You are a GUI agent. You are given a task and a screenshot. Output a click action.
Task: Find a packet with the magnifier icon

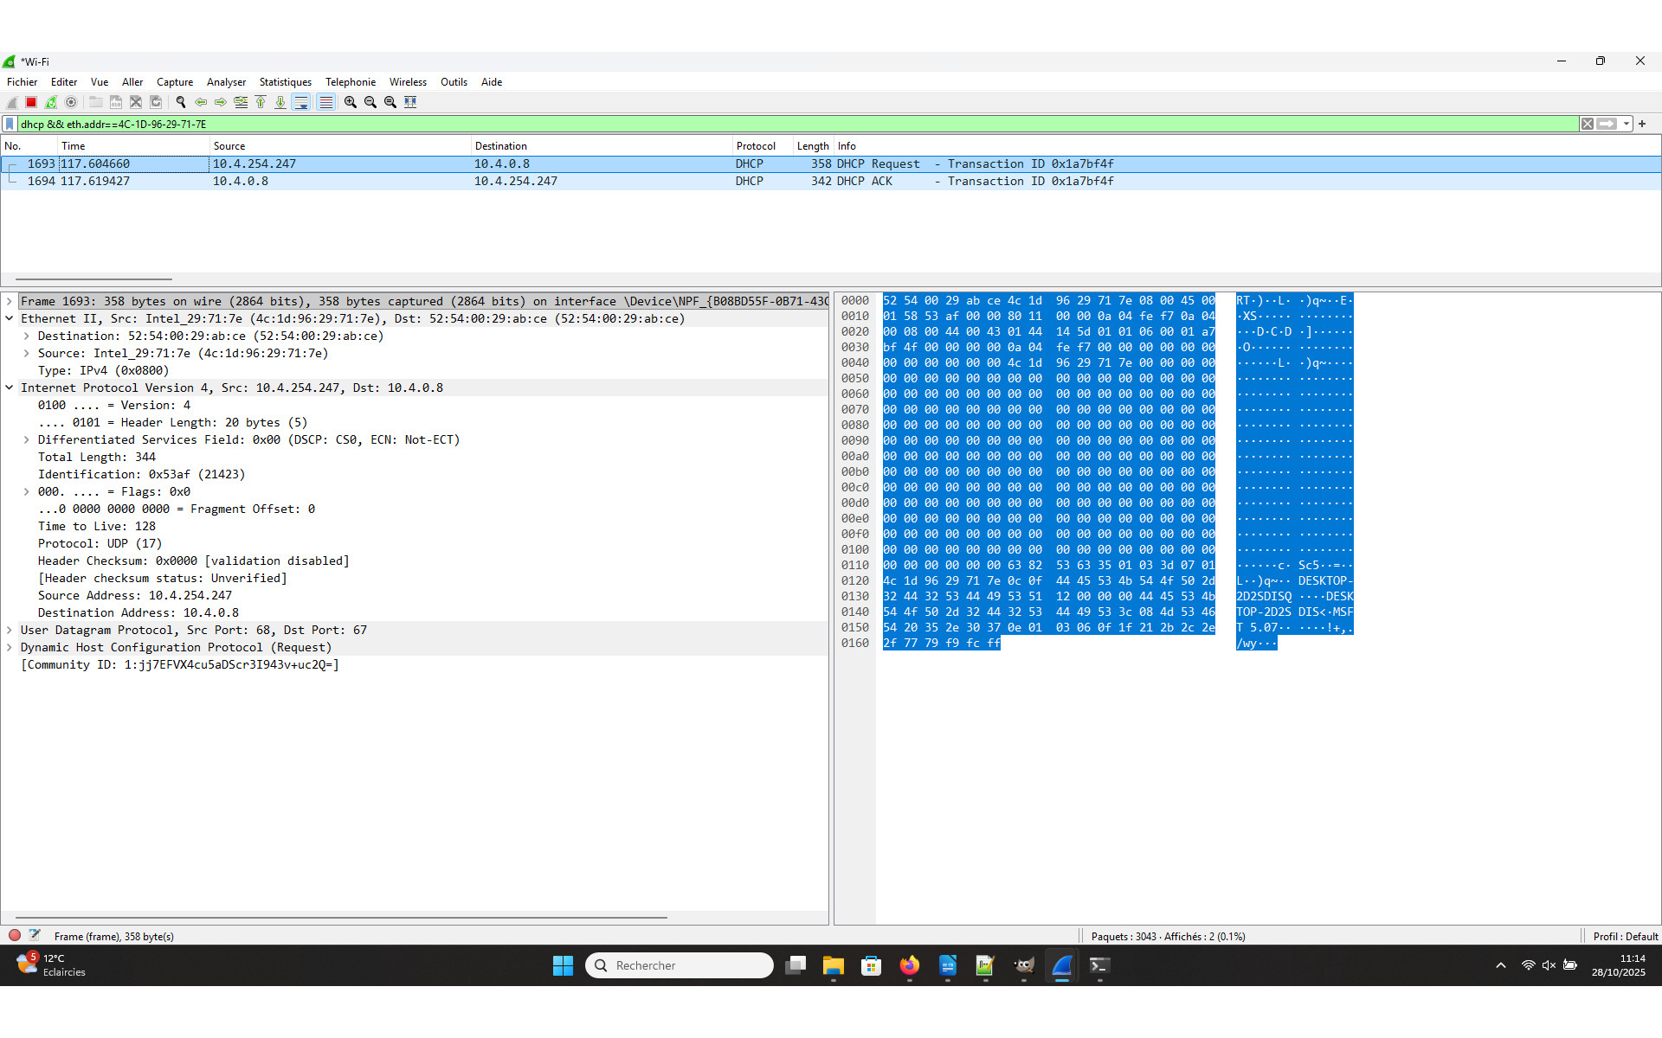click(x=181, y=101)
